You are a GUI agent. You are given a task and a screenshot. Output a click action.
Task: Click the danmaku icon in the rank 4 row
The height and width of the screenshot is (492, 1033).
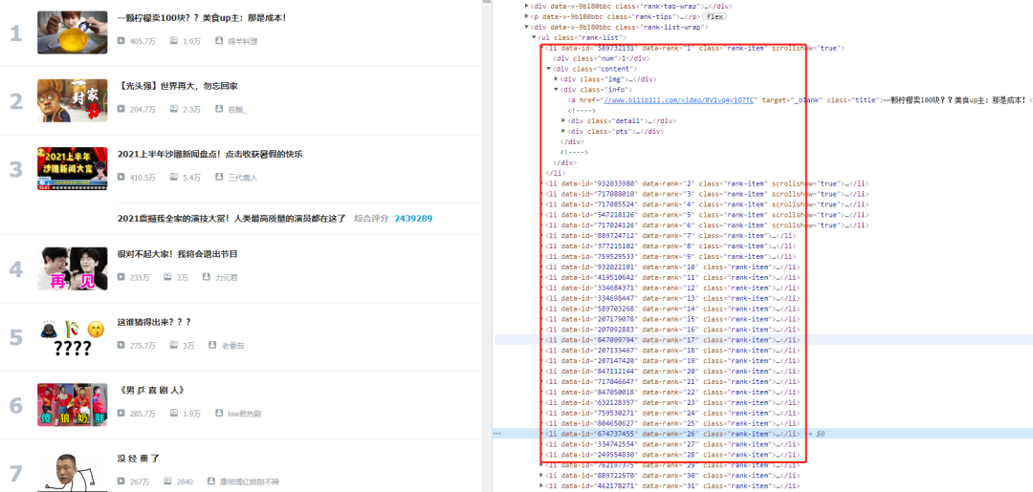[x=167, y=277]
